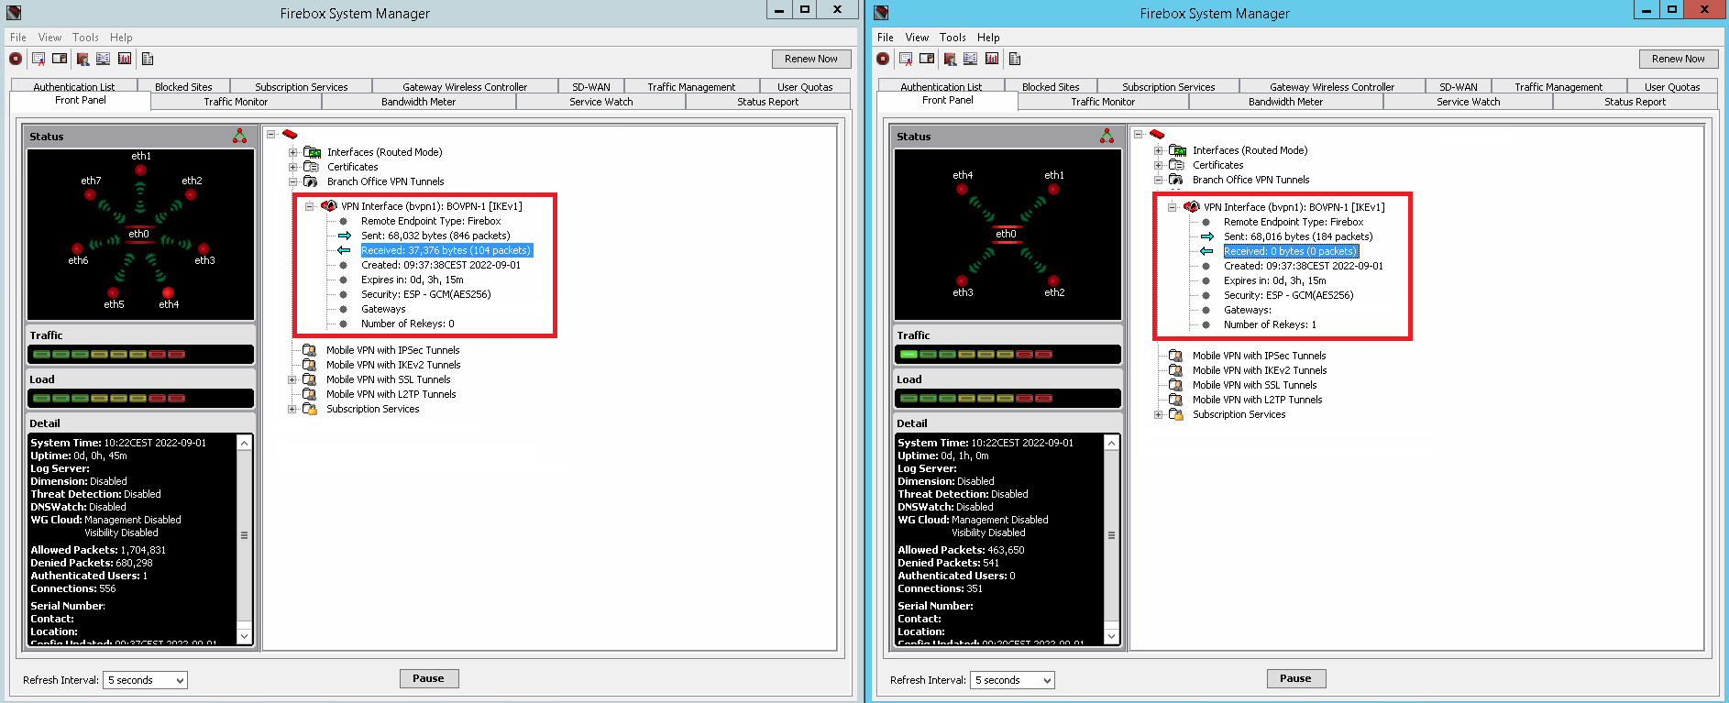This screenshot has height=703, width=1729.
Task: Click the split-panel toolbar icon in left window
Action: pyautogui.click(x=60, y=59)
